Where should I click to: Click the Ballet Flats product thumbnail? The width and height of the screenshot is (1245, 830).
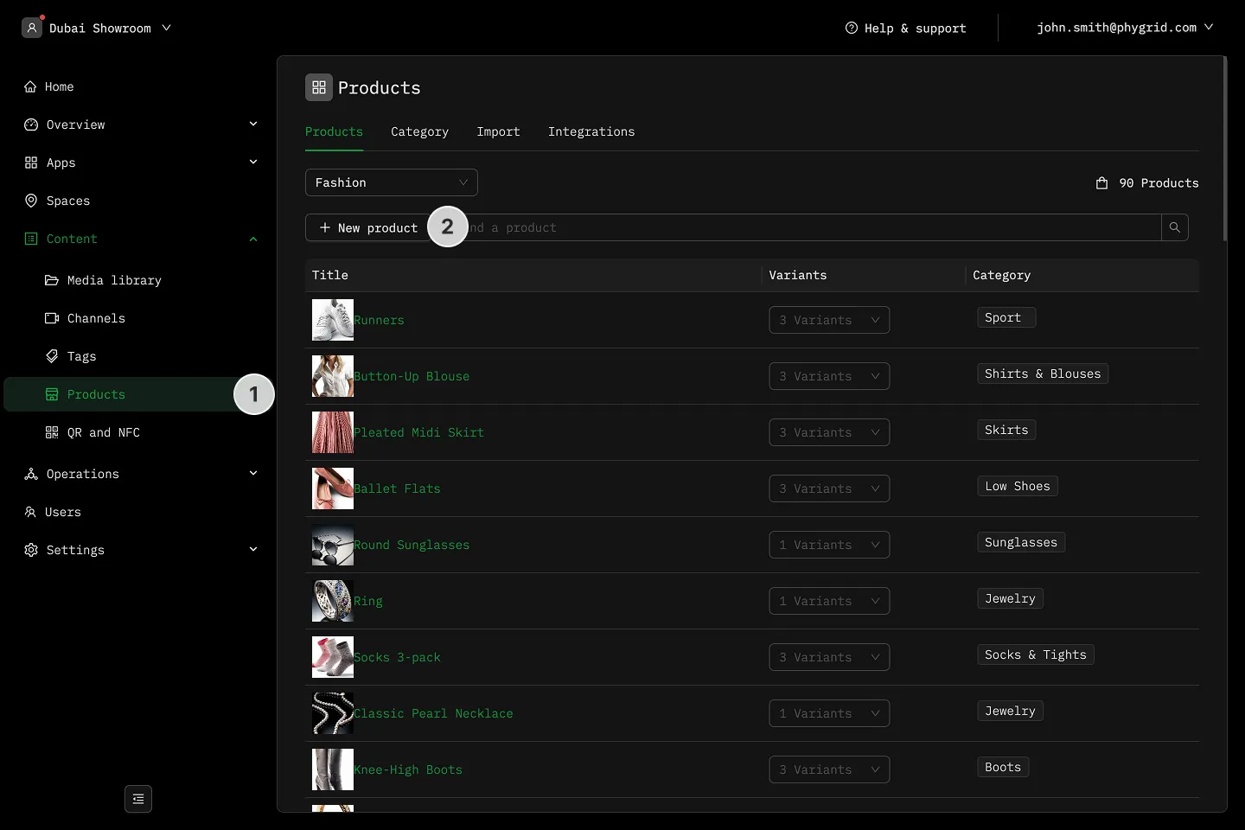(x=333, y=488)
